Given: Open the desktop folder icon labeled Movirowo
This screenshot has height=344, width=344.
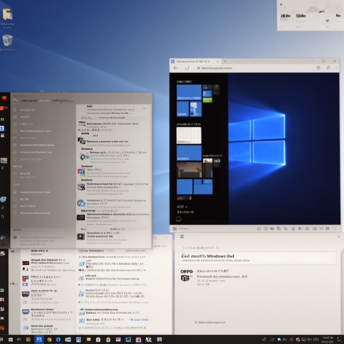Looking at the screenshot, I should (7, 18).
